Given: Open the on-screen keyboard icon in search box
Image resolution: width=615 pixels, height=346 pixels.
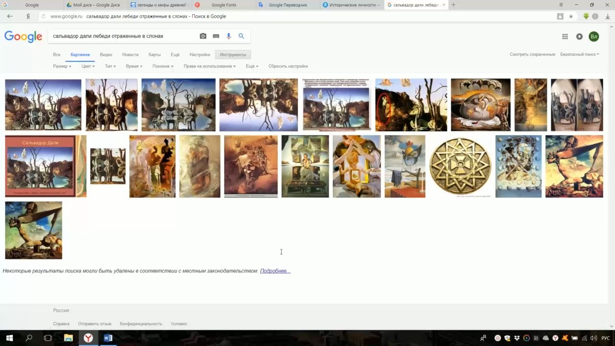Looking at the screenshot, I should coord(216,36).
